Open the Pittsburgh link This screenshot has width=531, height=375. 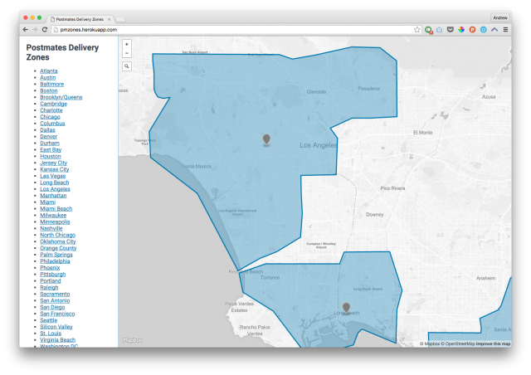pos(53,275)
